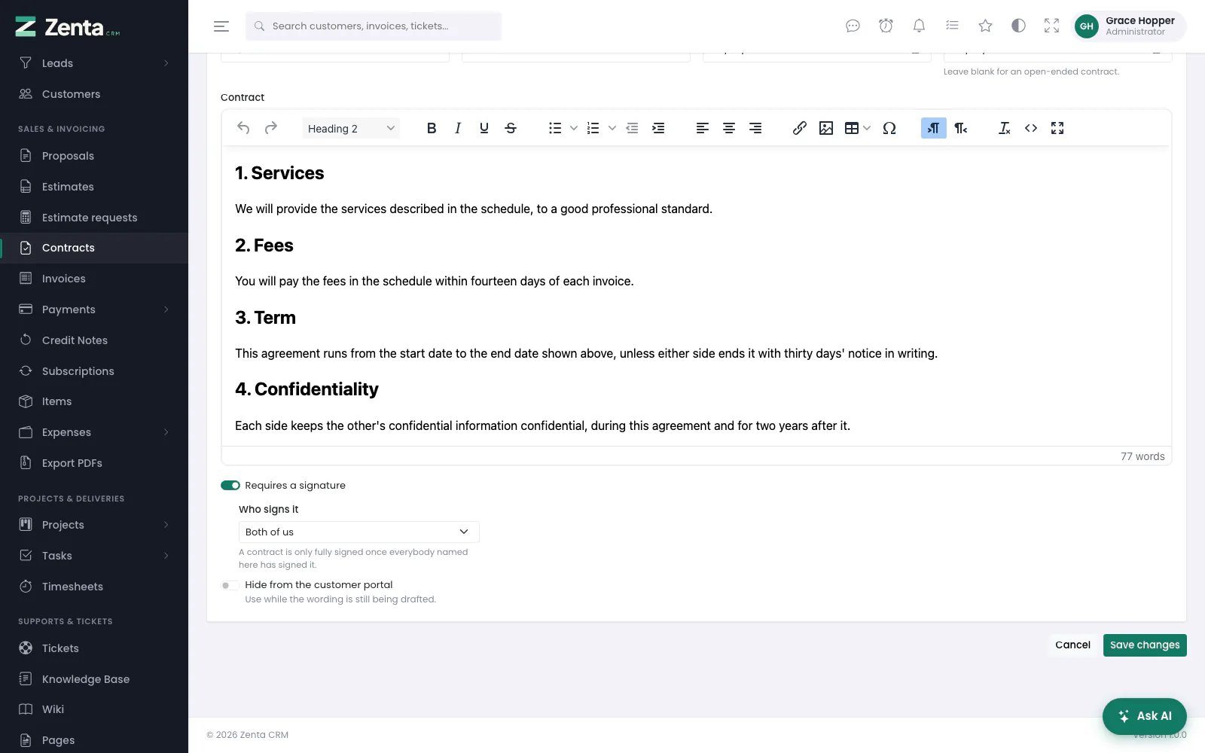Align text to the right
Viewport: 1205px width, 753px height.
pyautogui.click(x=755, y=128)
